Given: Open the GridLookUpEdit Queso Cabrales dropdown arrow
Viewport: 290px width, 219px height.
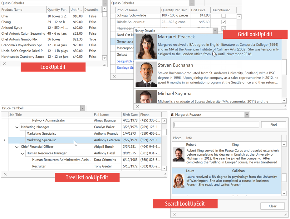Looking at the screenshot, I should pos(192,3).
